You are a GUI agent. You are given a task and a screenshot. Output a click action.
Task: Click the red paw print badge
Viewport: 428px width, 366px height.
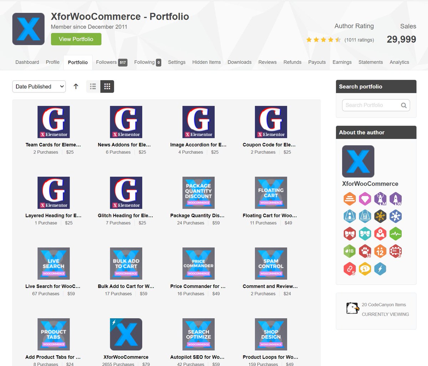click(x=365, y=251)
